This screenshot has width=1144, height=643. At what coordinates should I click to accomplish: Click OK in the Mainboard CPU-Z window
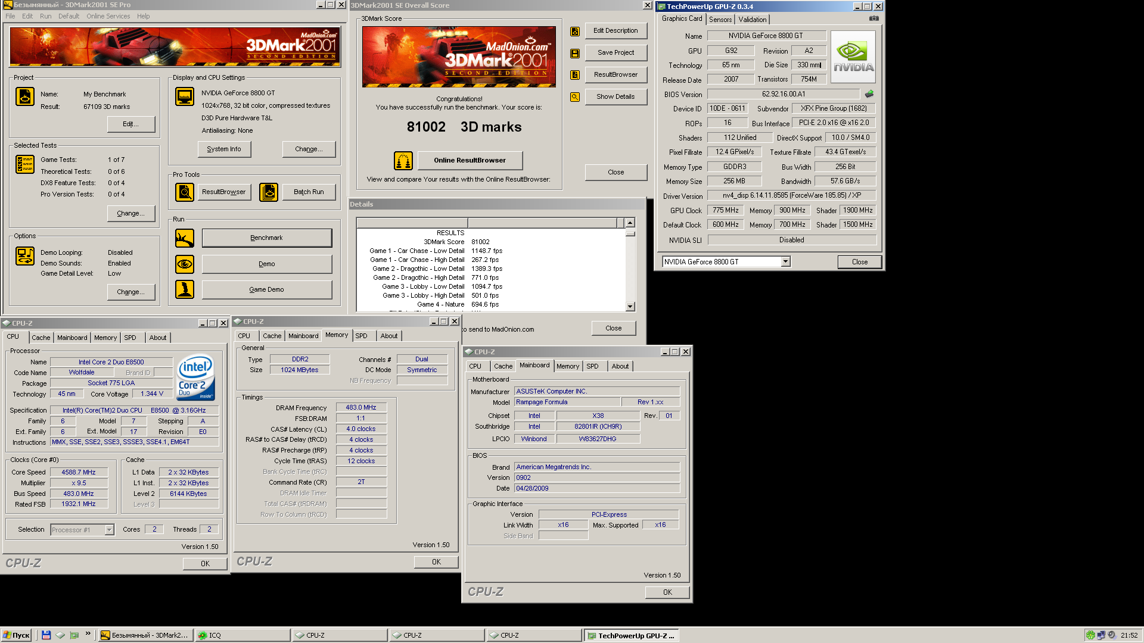tap(667, 592)
